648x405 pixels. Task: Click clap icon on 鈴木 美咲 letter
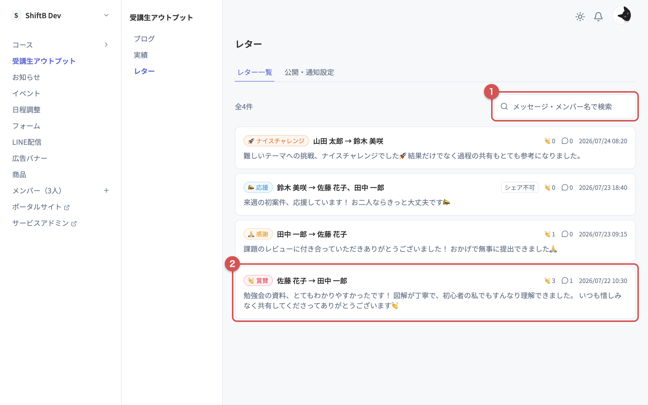click(547, 188)
